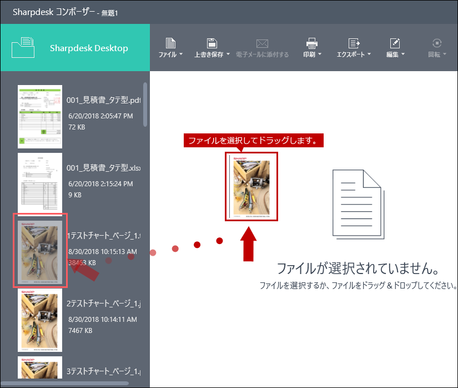Click file name 001_見積書_タテ型.xlsx
Screen dimensions: 458x388
[103, 168]
